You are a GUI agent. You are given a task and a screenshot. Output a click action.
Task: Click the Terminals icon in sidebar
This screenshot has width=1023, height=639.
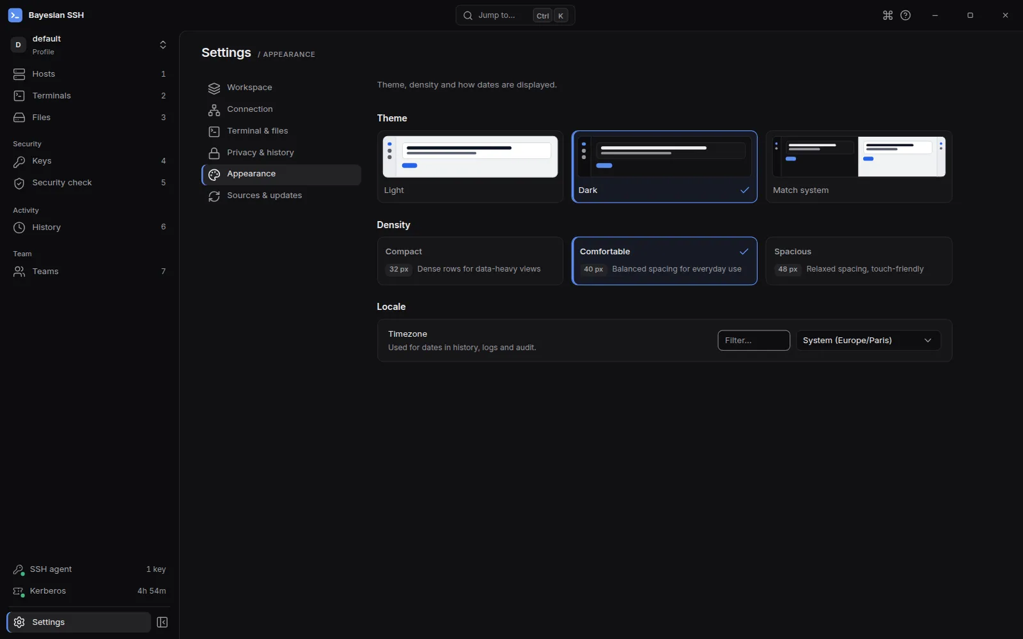(x=19, y=96)
